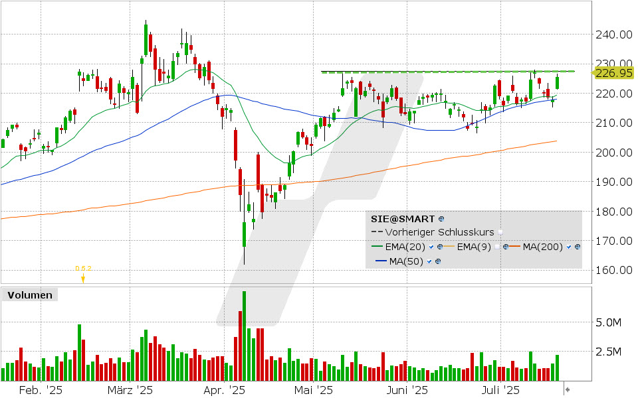Uncheck the MA(200) visibility checkbox
The height and width of the screenshot is (398, 638).
pyautogui.click(x=569, y=247)
